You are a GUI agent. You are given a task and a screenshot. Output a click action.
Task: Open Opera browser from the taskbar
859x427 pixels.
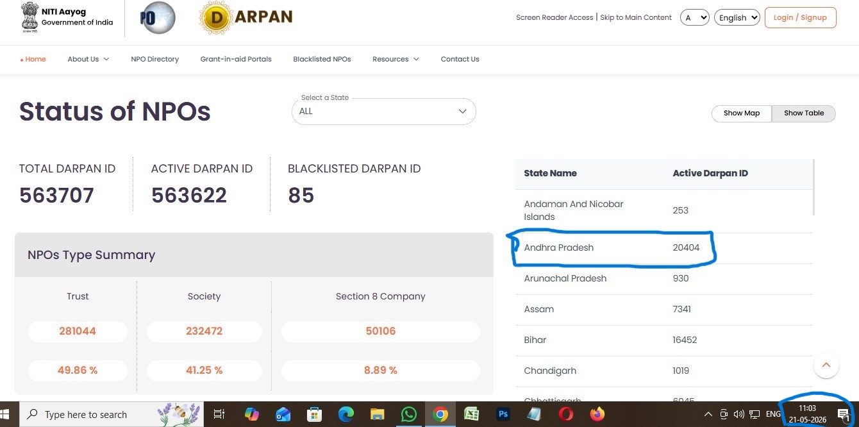pos(566,414)
